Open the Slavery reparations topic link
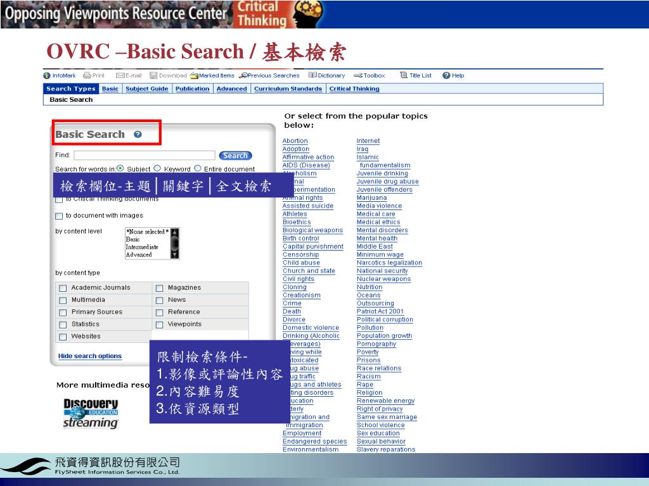Screen dimensions: 649x486 [x=386, y=449]
